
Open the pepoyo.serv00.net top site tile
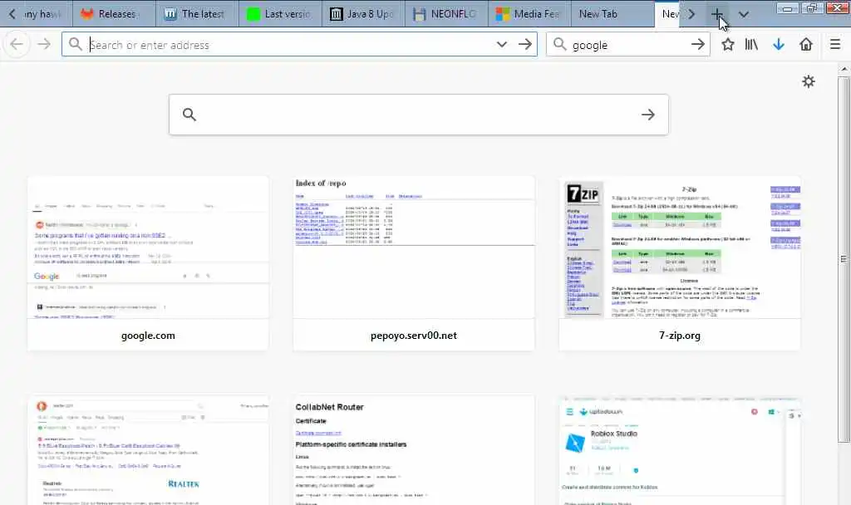414,263
